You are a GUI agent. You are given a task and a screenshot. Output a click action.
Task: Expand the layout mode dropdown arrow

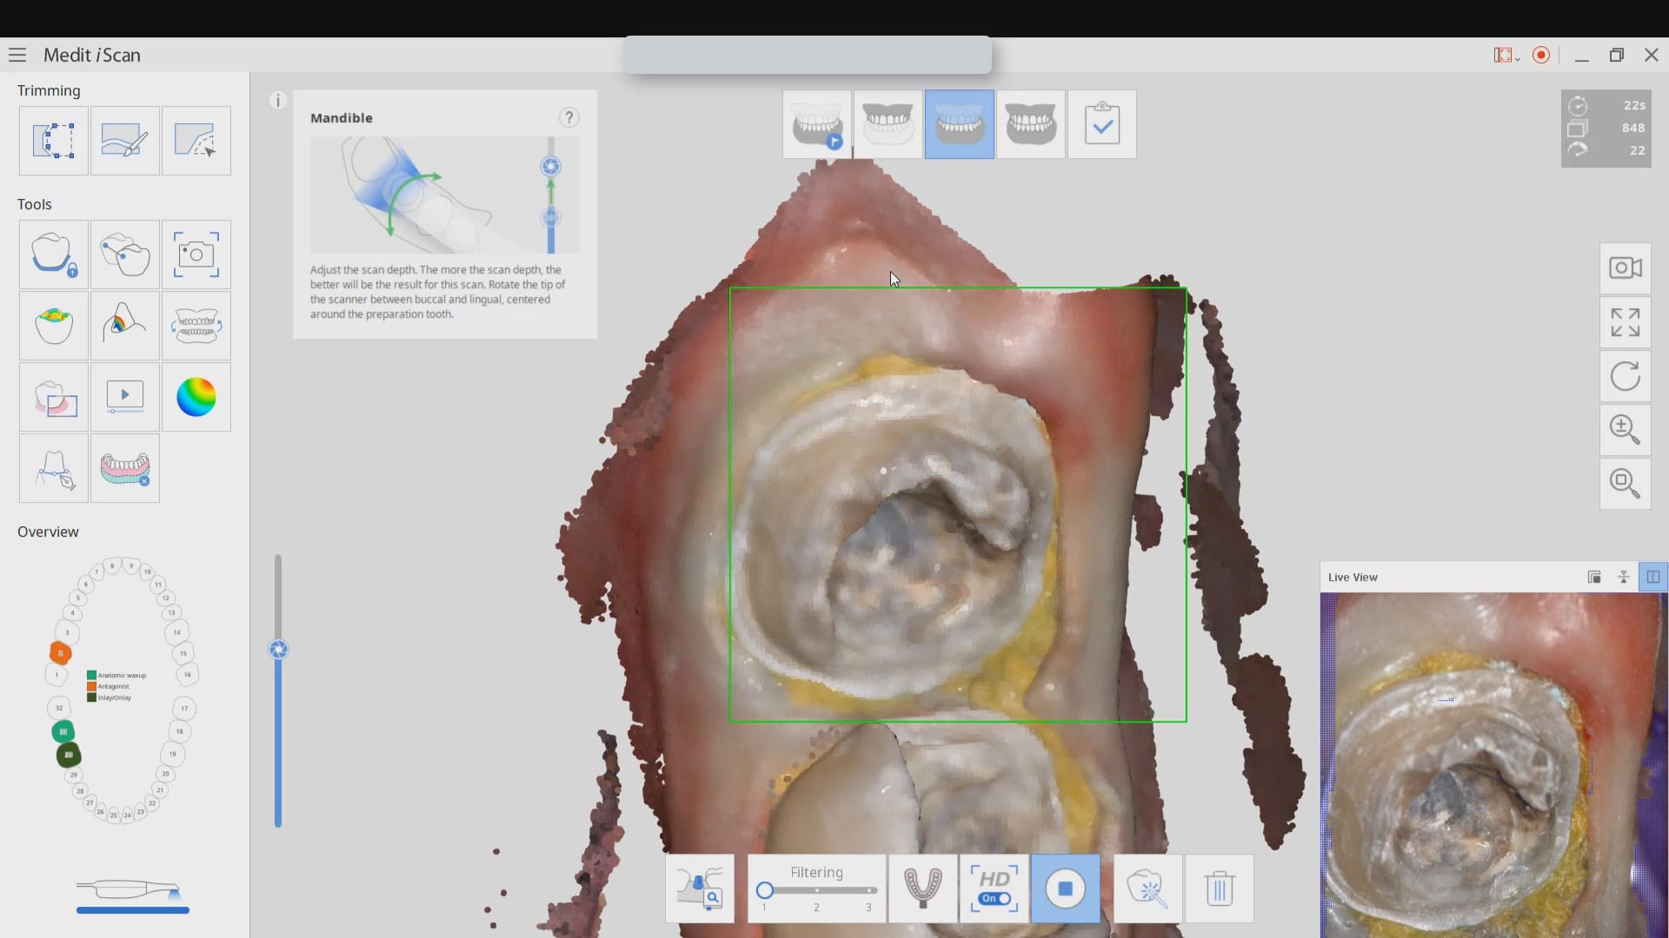(1518, 57)
